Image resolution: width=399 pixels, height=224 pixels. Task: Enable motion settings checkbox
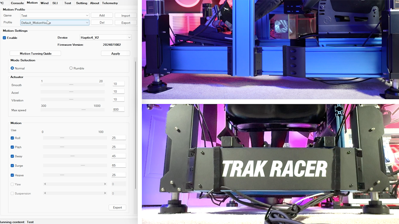tap(4, 38)
